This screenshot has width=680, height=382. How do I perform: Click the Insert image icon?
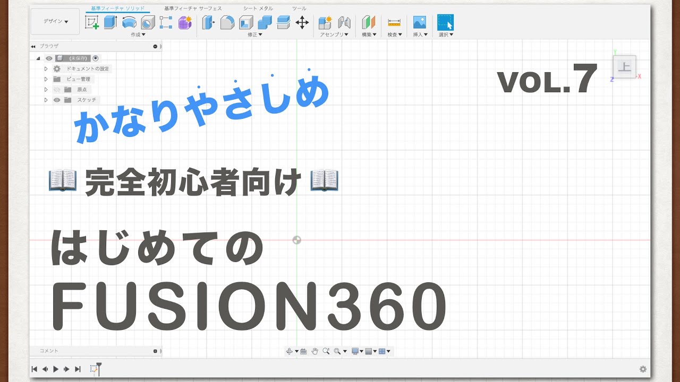pos(420,22)
